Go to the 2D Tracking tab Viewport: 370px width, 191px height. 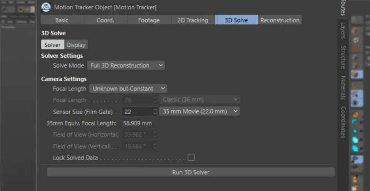(193, 20)
